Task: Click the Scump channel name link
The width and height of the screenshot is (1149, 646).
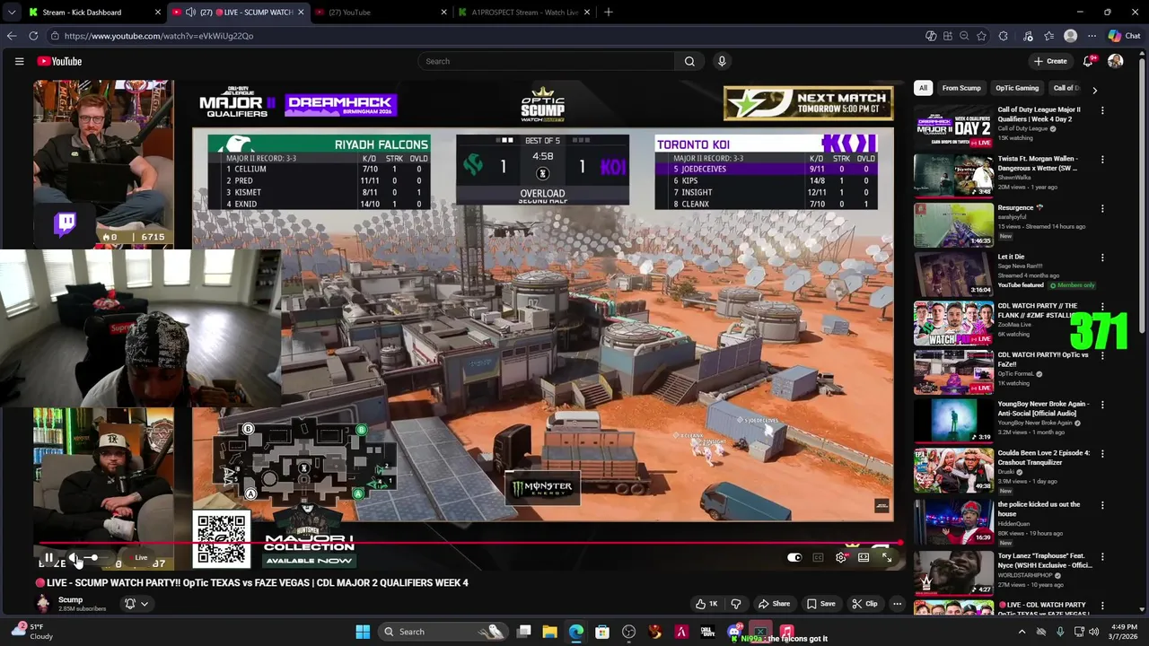Action: [x=70, y=599]
